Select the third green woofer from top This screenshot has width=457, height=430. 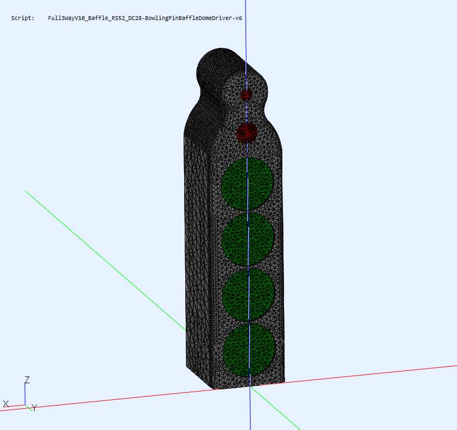pyautogui.click(x=249, y=295)
